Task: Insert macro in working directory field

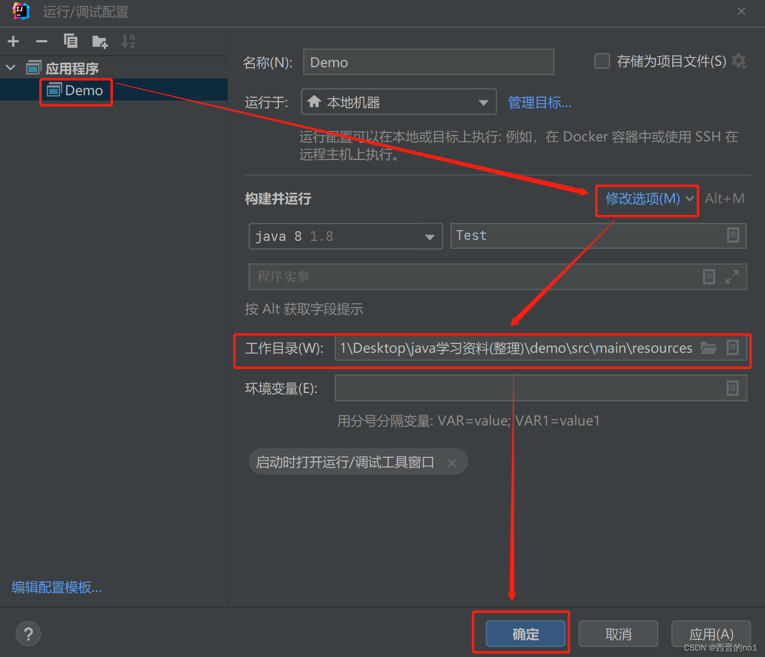Action: point(733,348)
